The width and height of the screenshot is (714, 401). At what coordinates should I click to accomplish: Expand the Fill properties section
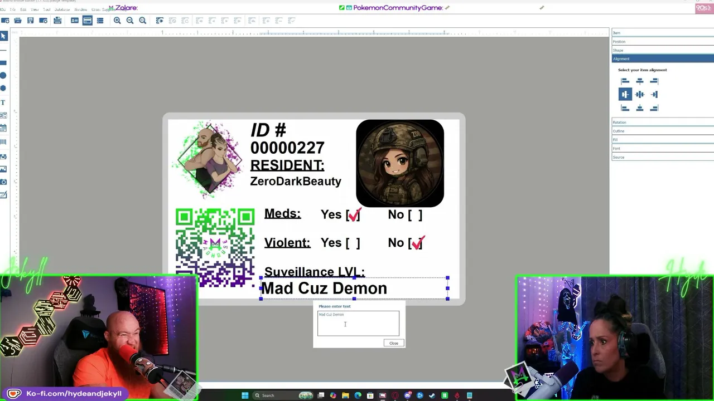(x=663, y=140)
